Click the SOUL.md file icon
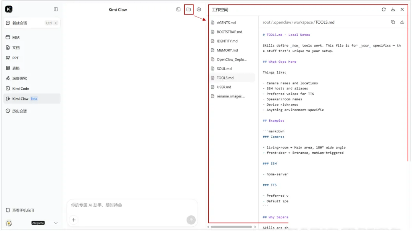 point(212,69)
